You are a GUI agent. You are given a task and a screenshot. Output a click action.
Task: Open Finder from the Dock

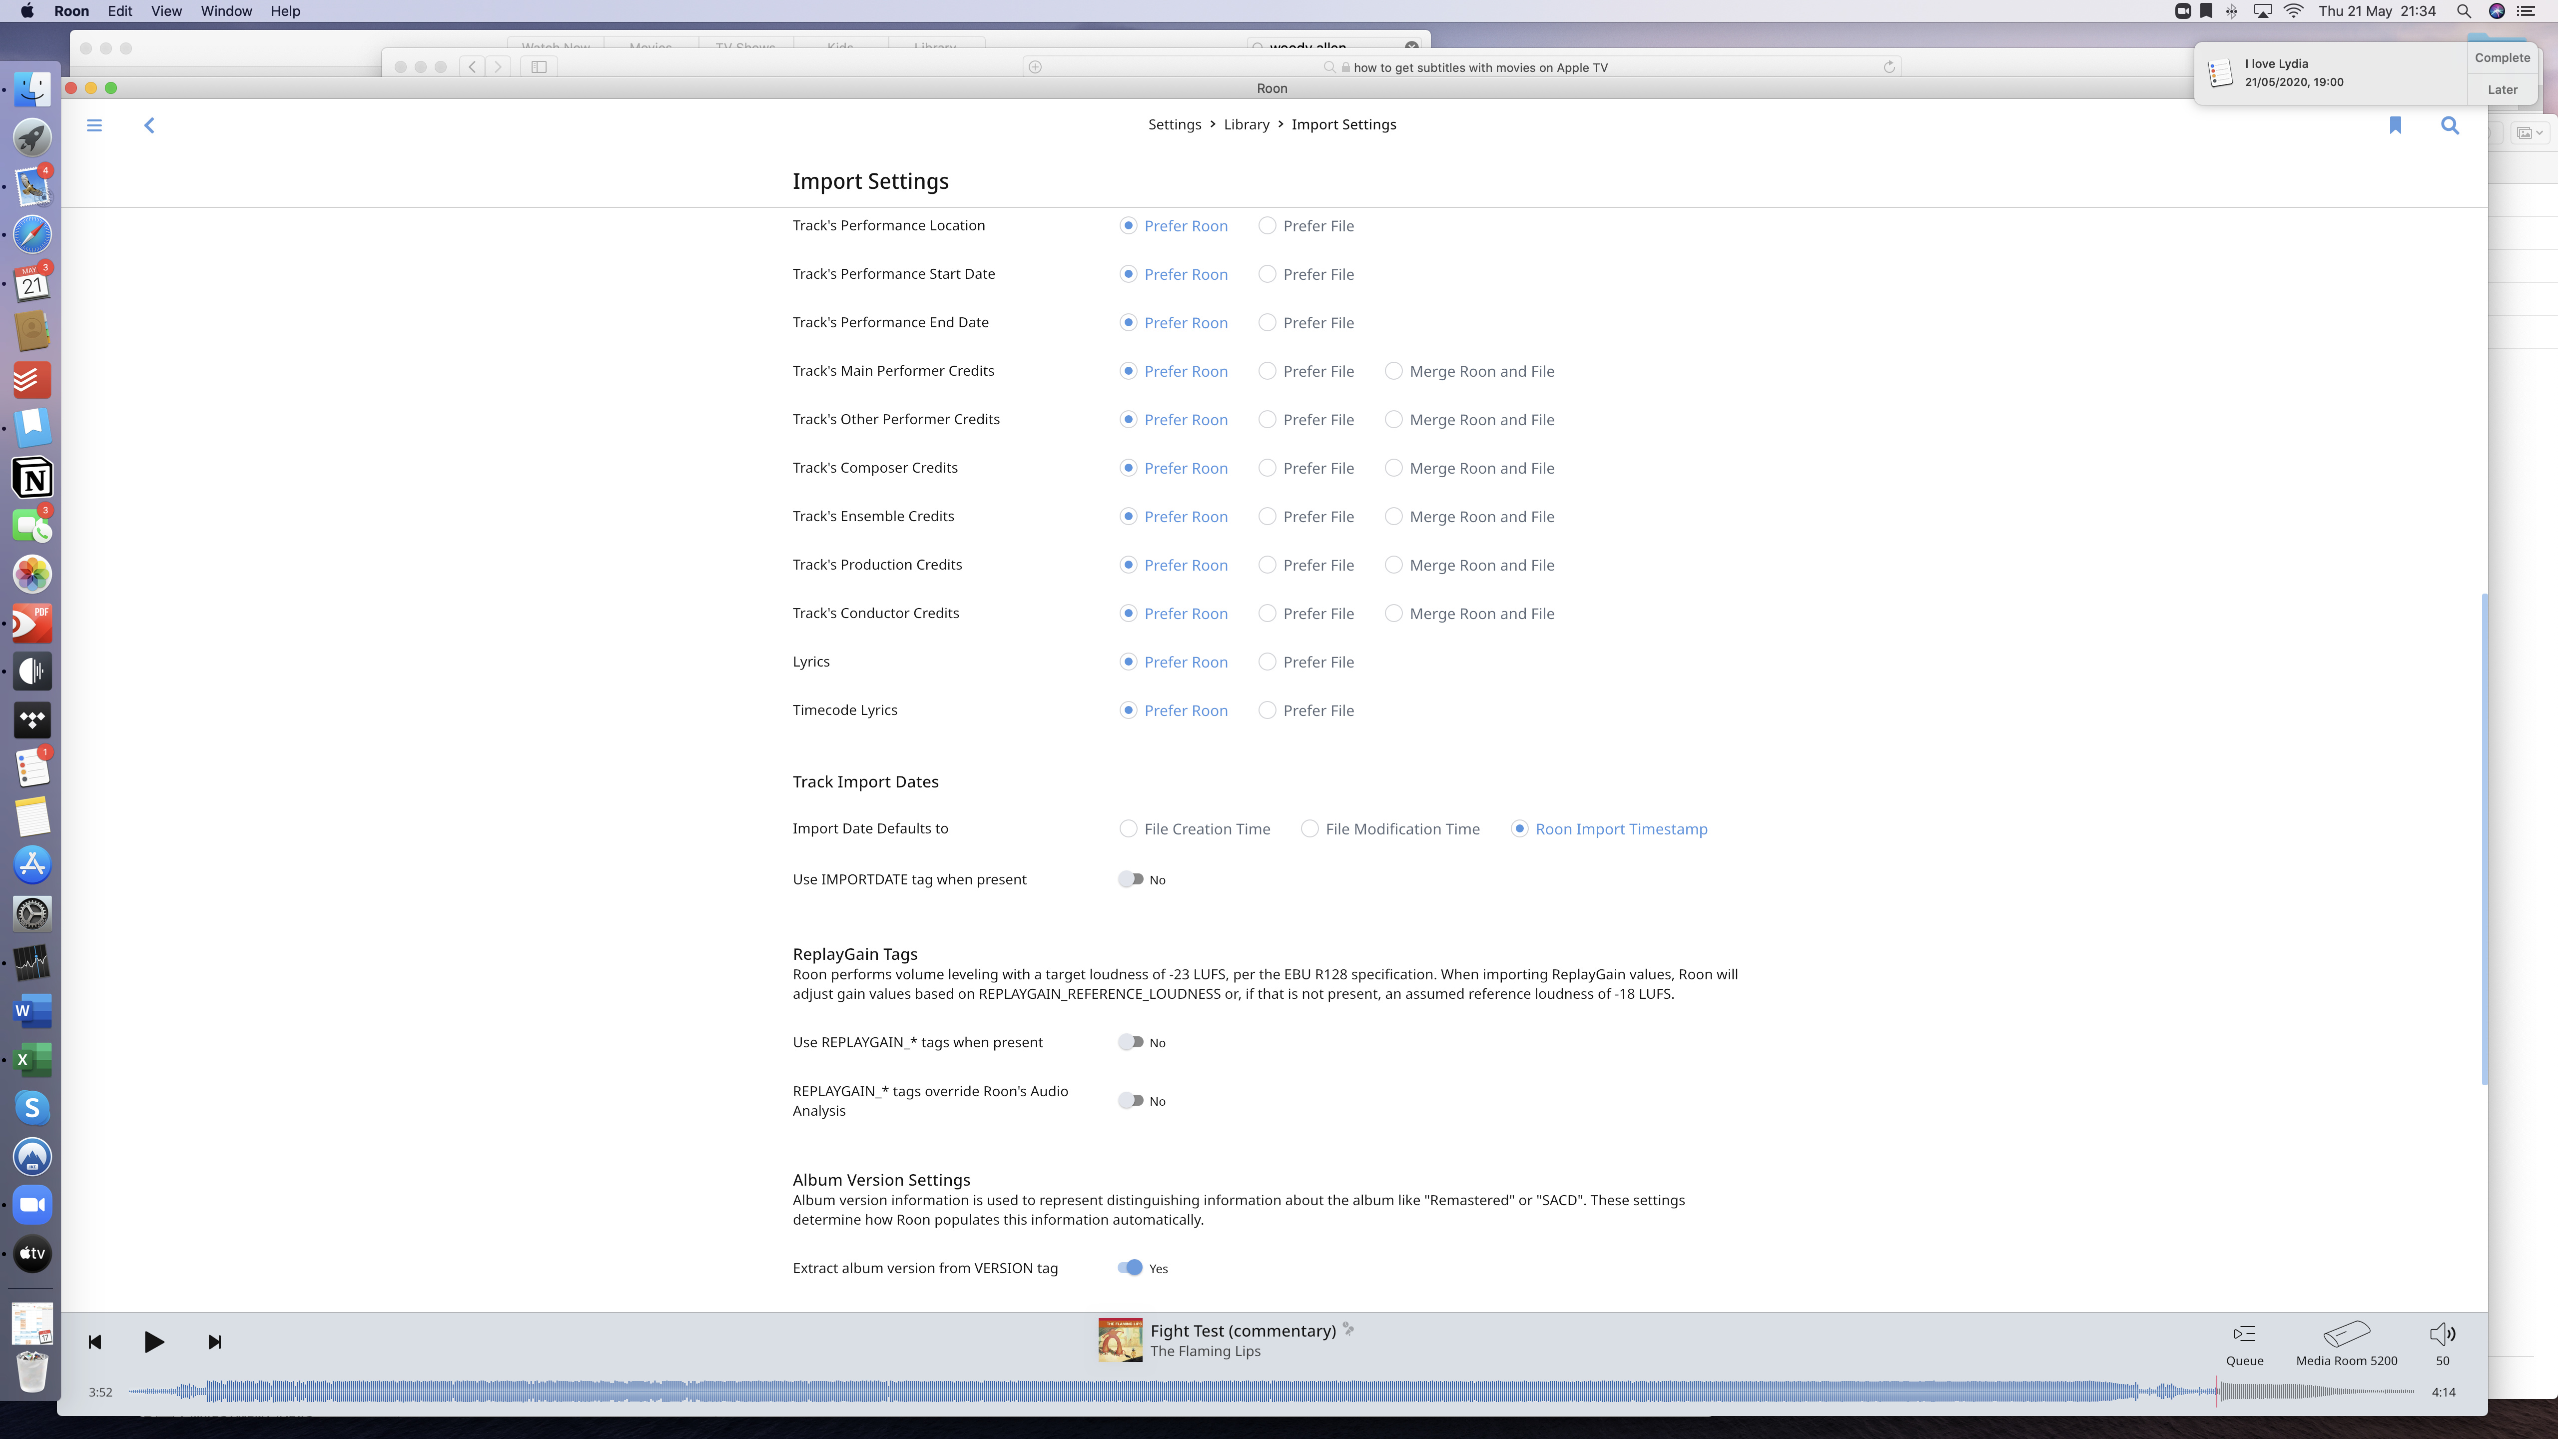(x=32, y=89)
